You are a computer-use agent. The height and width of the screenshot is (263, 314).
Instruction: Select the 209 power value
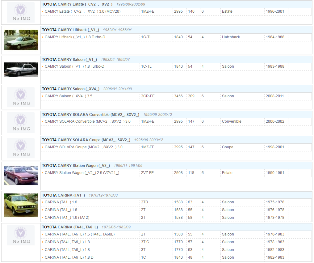point(191,96)
